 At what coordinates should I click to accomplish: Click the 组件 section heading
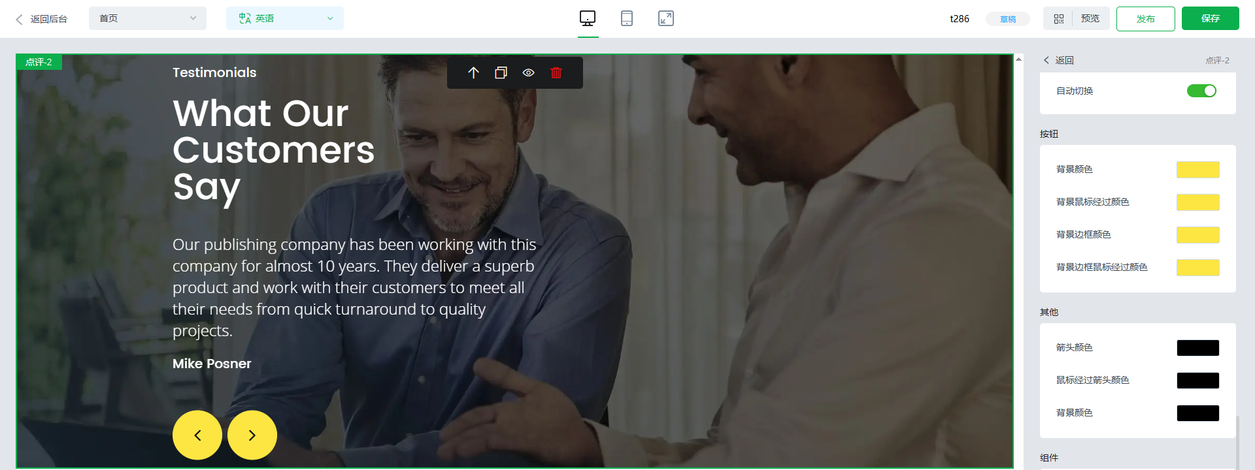[x=1049, y=458]
